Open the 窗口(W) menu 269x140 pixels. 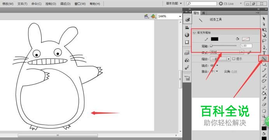80,3
